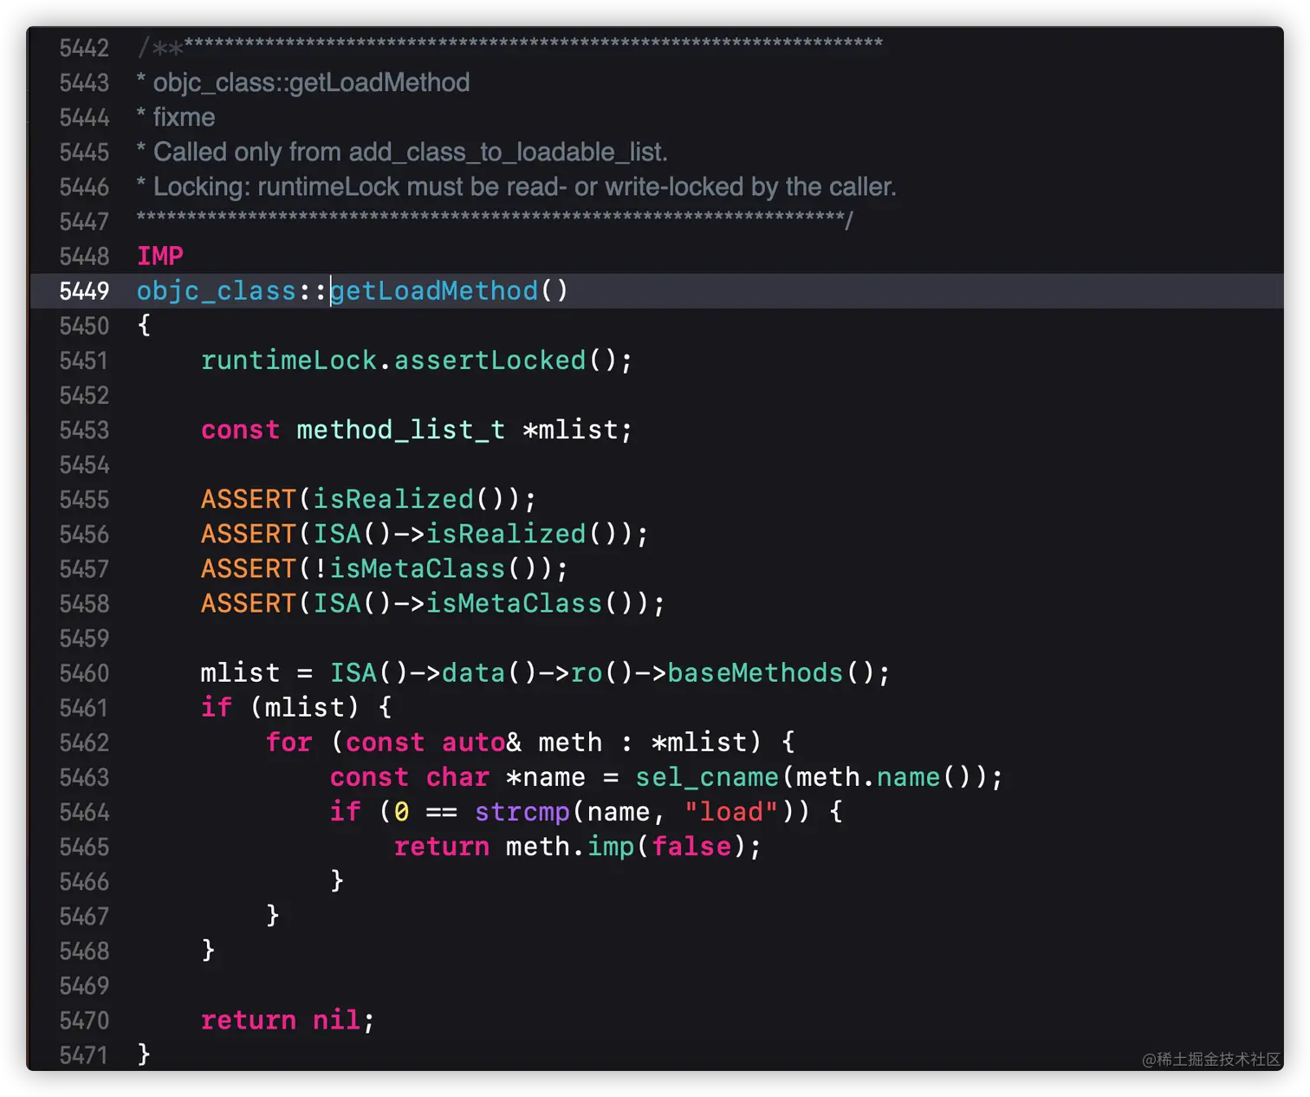Click the comment 'objc_class::getLoadMethod' on line 5443
The image size is (1310, 1097).
[x=312, y=83]
